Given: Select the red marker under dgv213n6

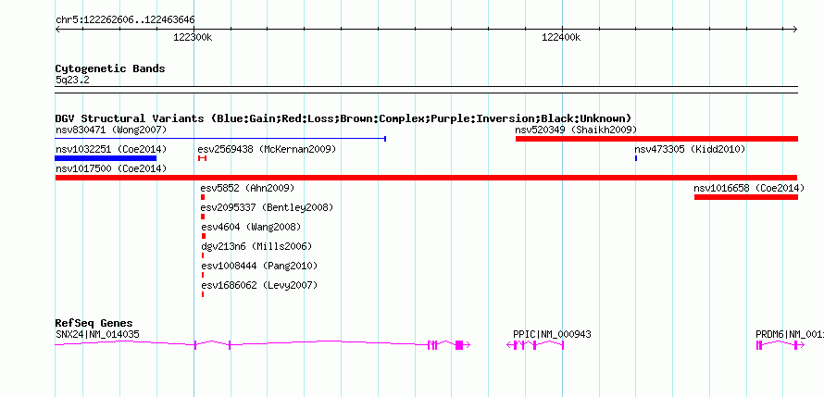Looking at the screenshot, I should click(x=203, y=255).
